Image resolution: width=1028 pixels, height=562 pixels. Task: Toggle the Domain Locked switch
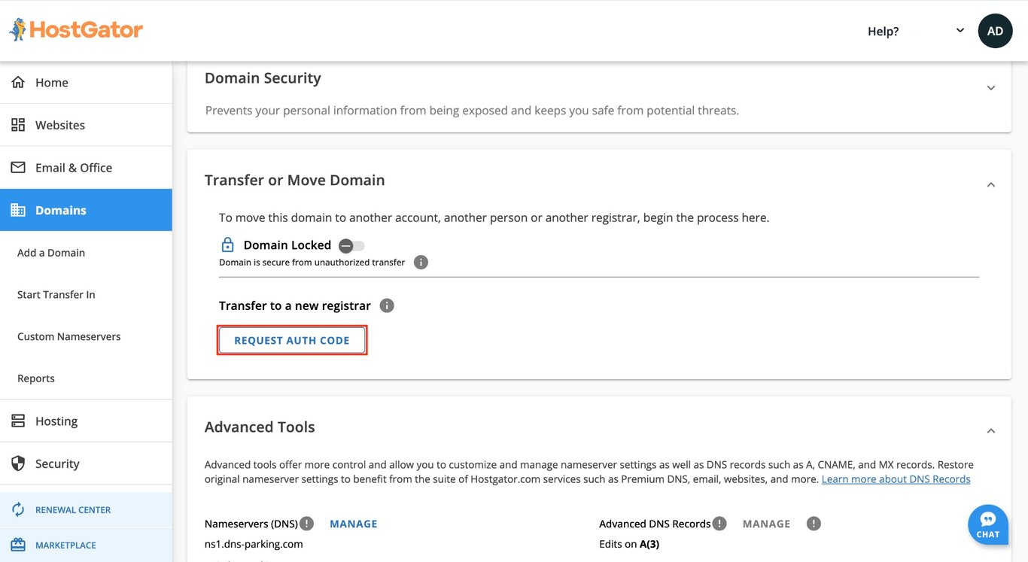351,244
